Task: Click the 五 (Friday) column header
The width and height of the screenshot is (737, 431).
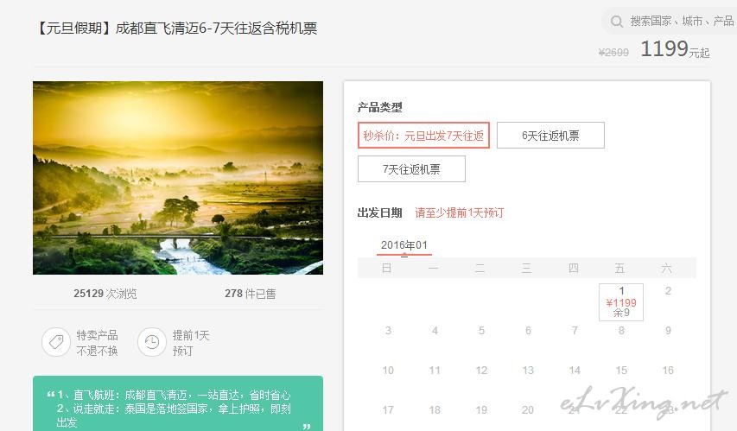Action: point(619,269)
